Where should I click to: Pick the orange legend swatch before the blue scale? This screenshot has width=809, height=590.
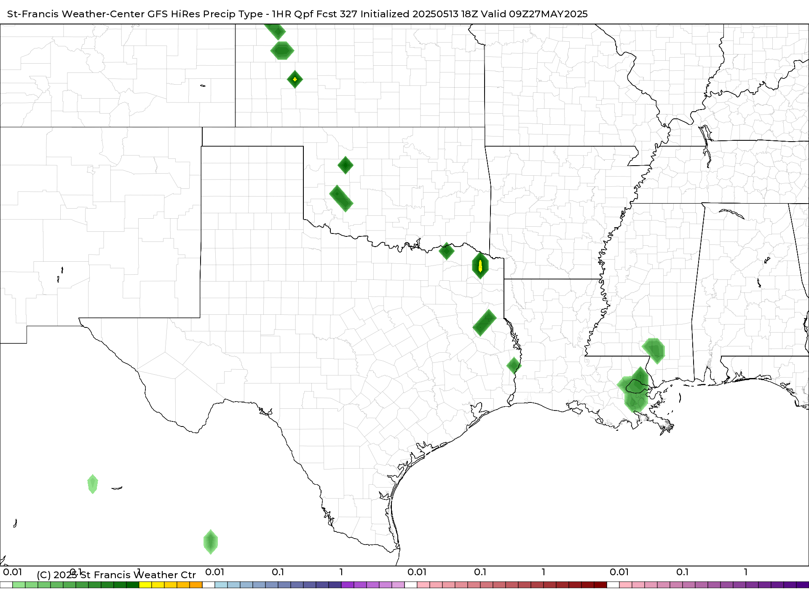[196, 585]
